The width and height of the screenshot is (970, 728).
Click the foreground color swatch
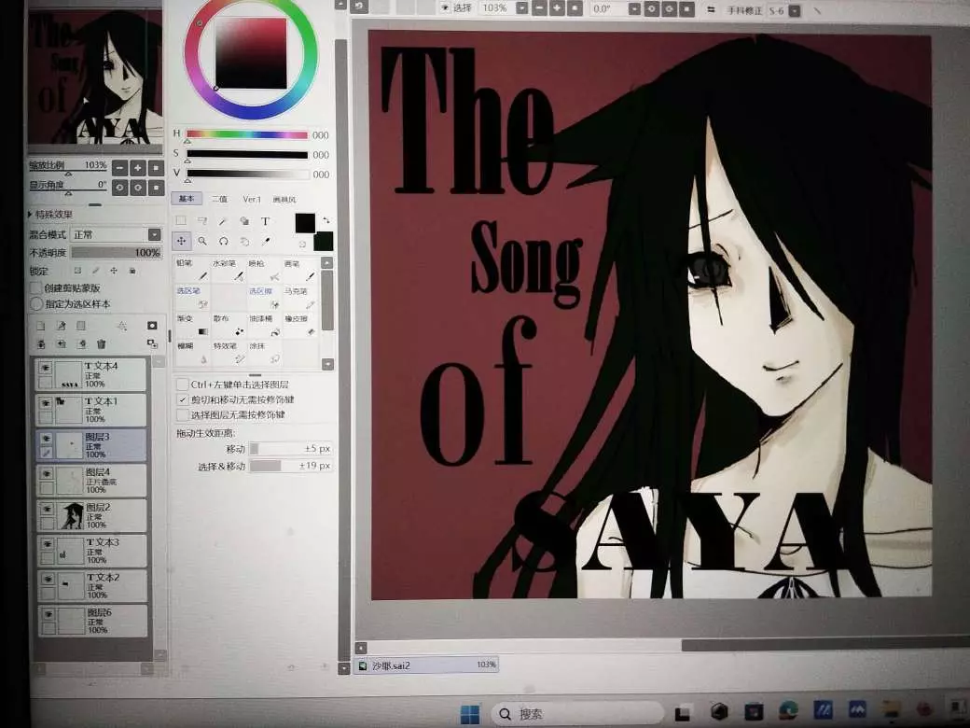pyautogui.click(x=305, y=223)
